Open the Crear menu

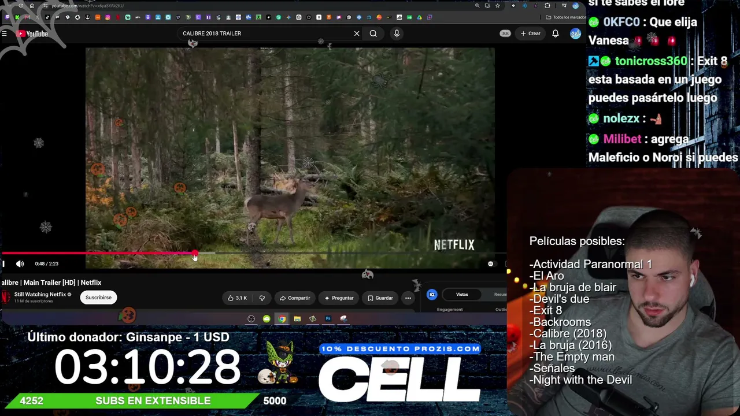tap(531, 34)
